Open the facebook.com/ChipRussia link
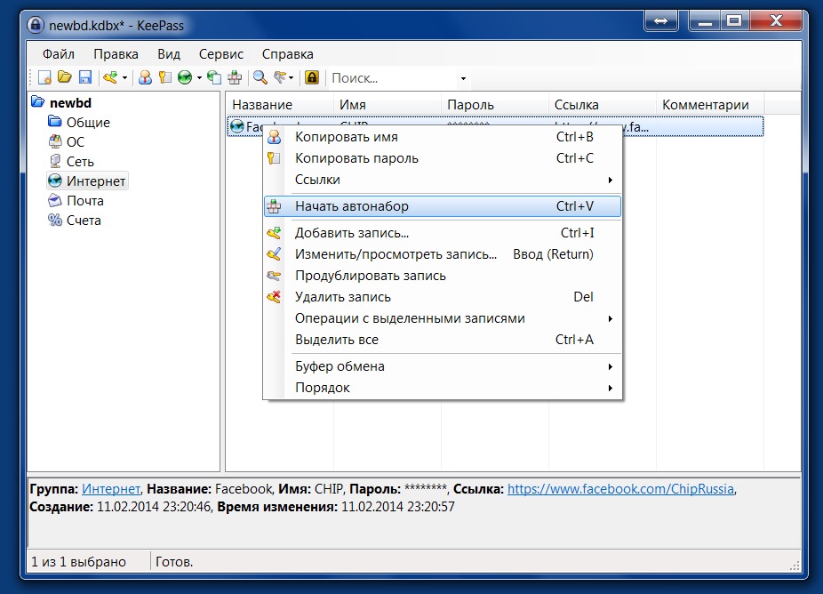 tap(620, 489)
